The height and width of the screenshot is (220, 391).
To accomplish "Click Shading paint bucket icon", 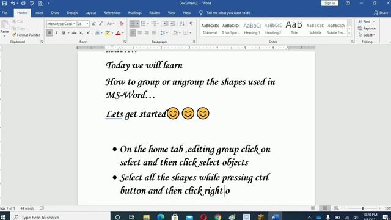I will [x=175, y=33].
